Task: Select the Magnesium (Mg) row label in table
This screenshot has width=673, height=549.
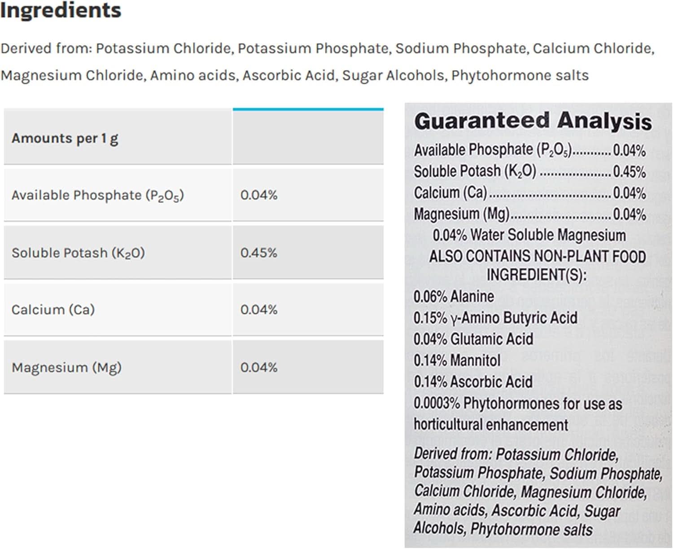Action: click(x=66, y=368)
